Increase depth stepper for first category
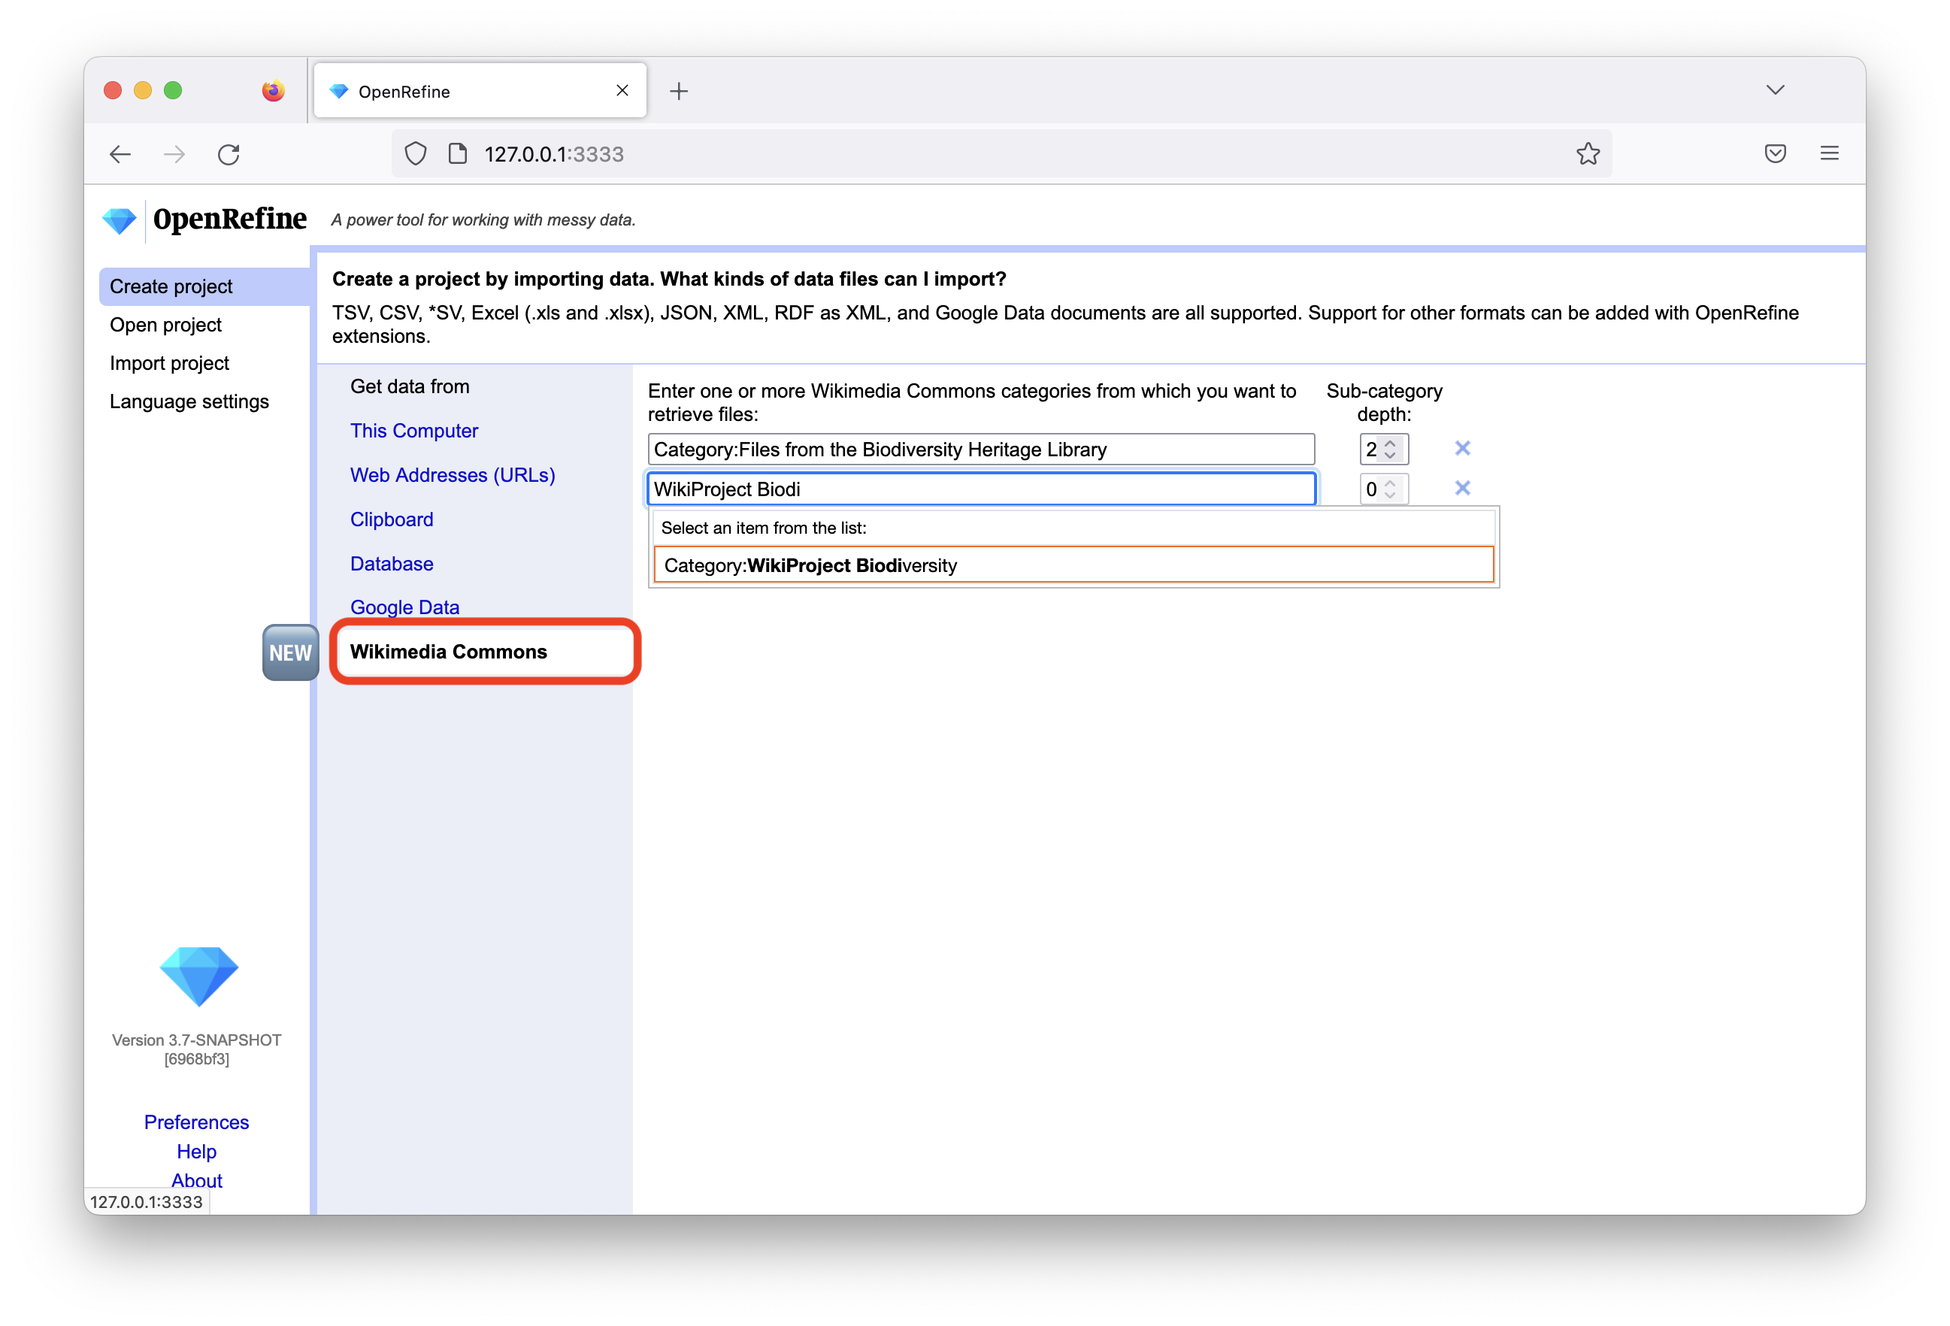The image size is (1950, 1326). tap(1391, 443)
